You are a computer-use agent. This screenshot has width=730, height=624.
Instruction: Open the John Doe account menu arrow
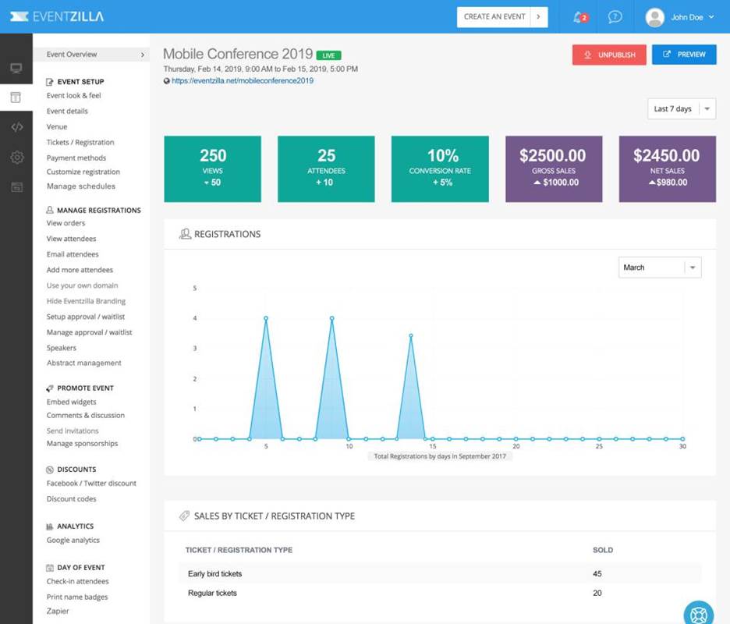click(x=711, y=16)
